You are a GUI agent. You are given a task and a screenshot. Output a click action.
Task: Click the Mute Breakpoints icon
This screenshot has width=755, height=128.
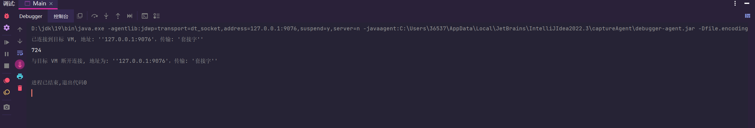pyautogui.click(x=7, y=92)
